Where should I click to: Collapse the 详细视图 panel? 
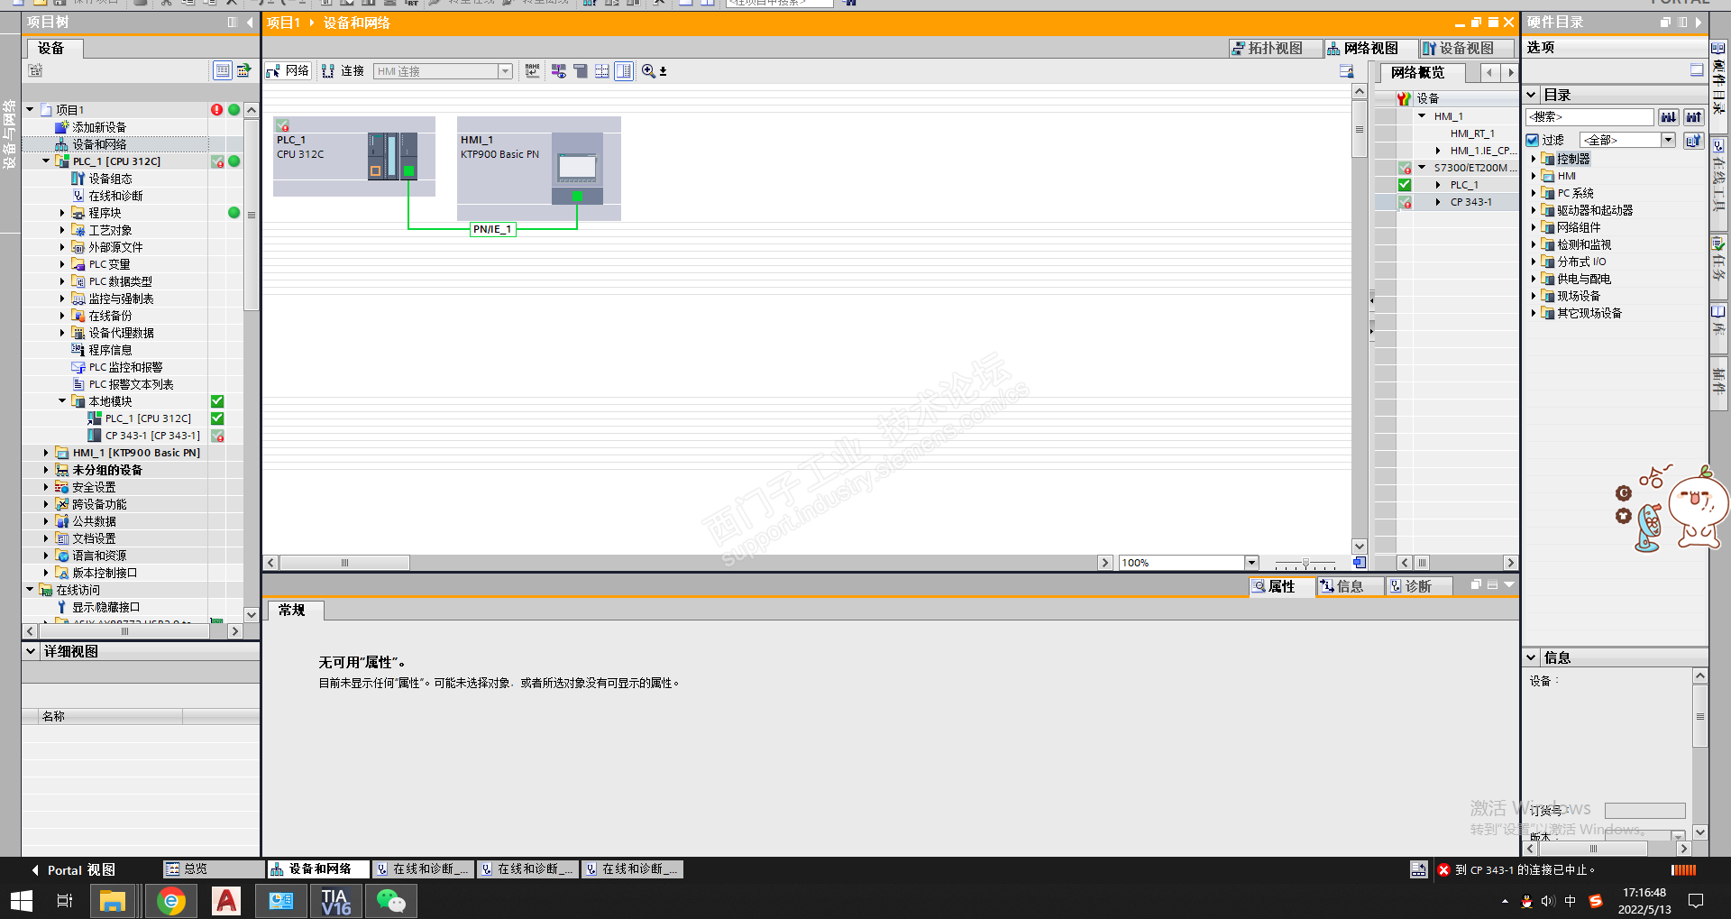pyautogui.click(x=32, y=651)
